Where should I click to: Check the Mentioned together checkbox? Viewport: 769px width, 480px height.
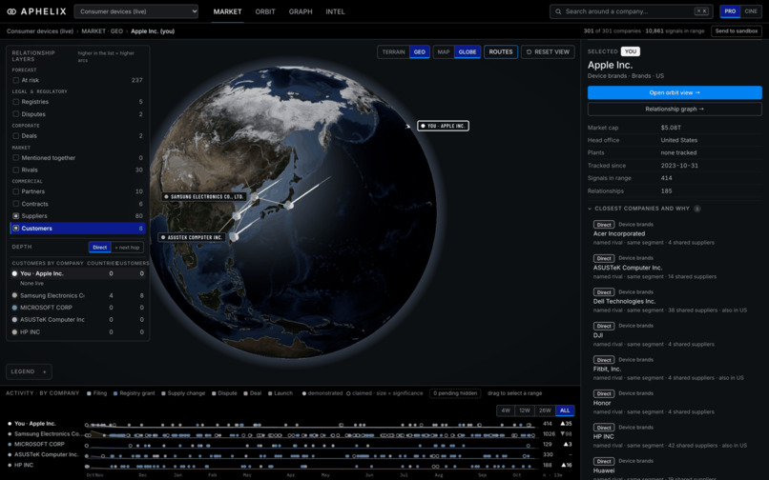click(15, 158)
